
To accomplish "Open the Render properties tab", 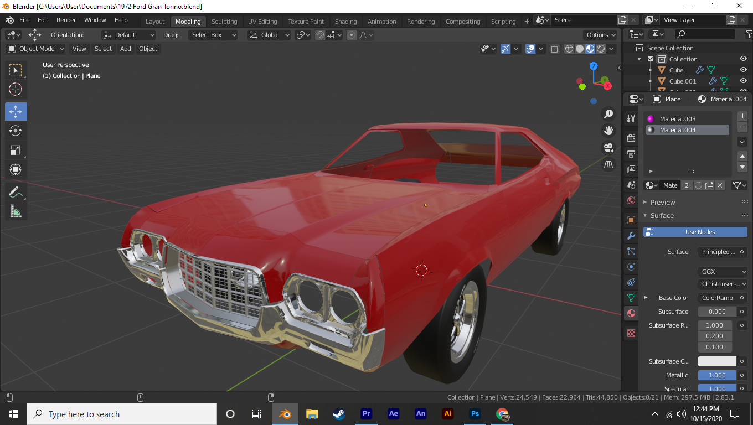I will coord(631,138).
